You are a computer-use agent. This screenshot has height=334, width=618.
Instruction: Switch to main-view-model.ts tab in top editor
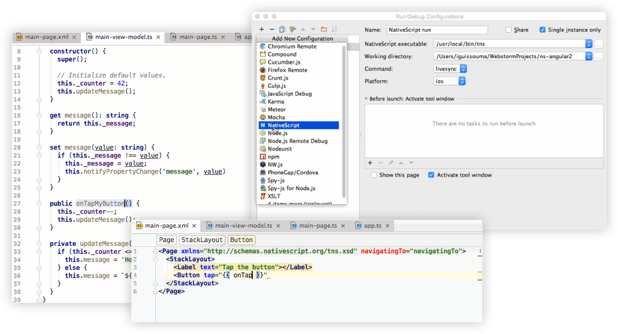coord(123,37)
